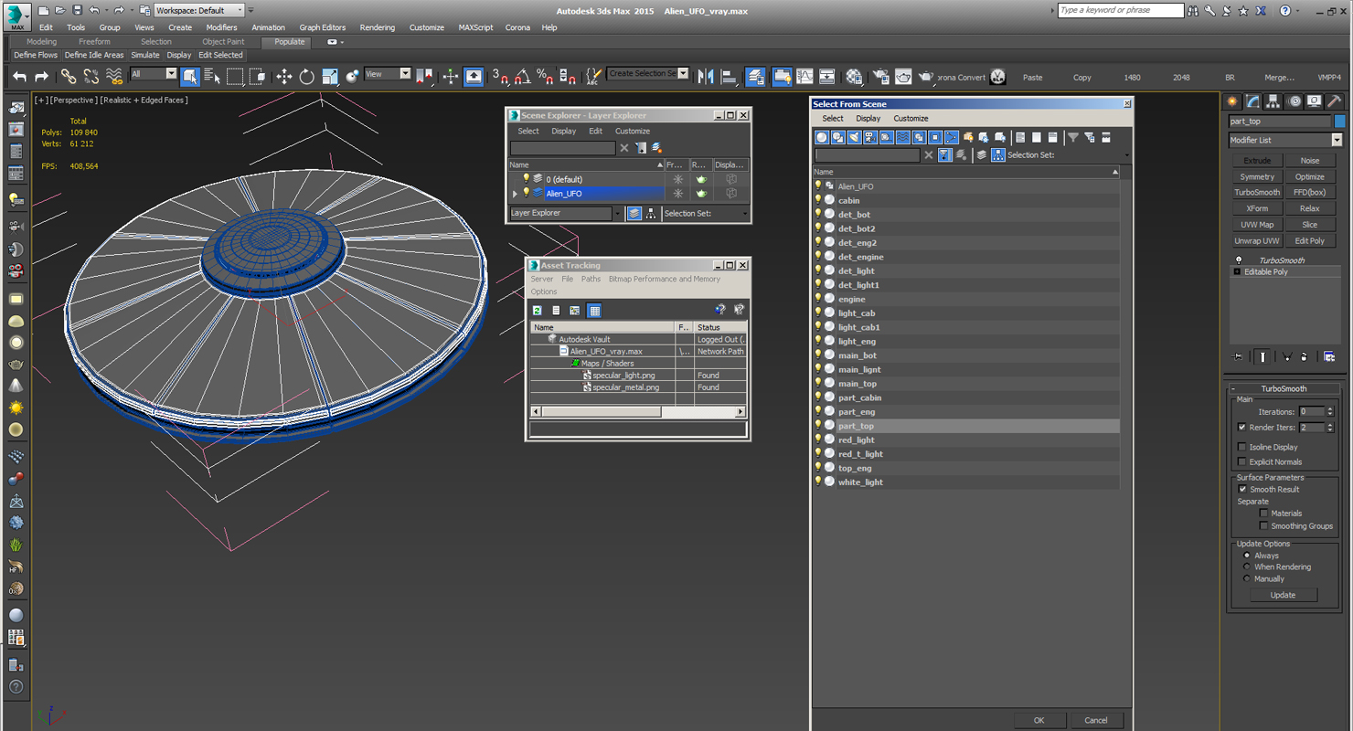Select the When Rendering update option

[1247, 567]
